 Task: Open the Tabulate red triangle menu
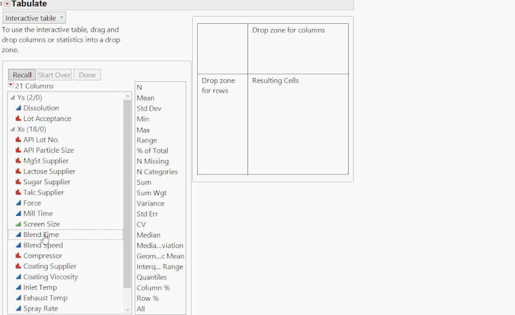pos(7,4)
